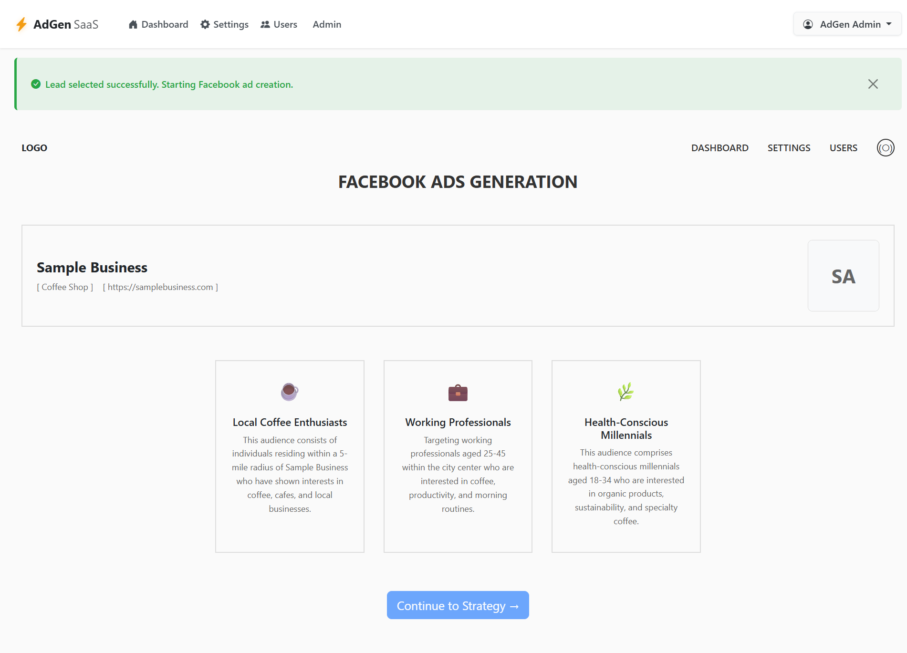Open Settings in the top navbar
The height and width of the screenshot is (653, 907).
coord(224,24)
